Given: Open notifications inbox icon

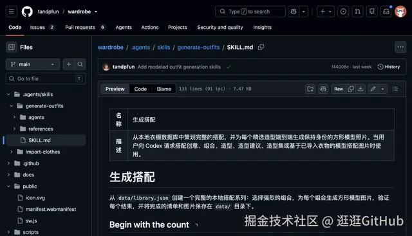Looking at the screenshot, I should (x=386, y=12).
